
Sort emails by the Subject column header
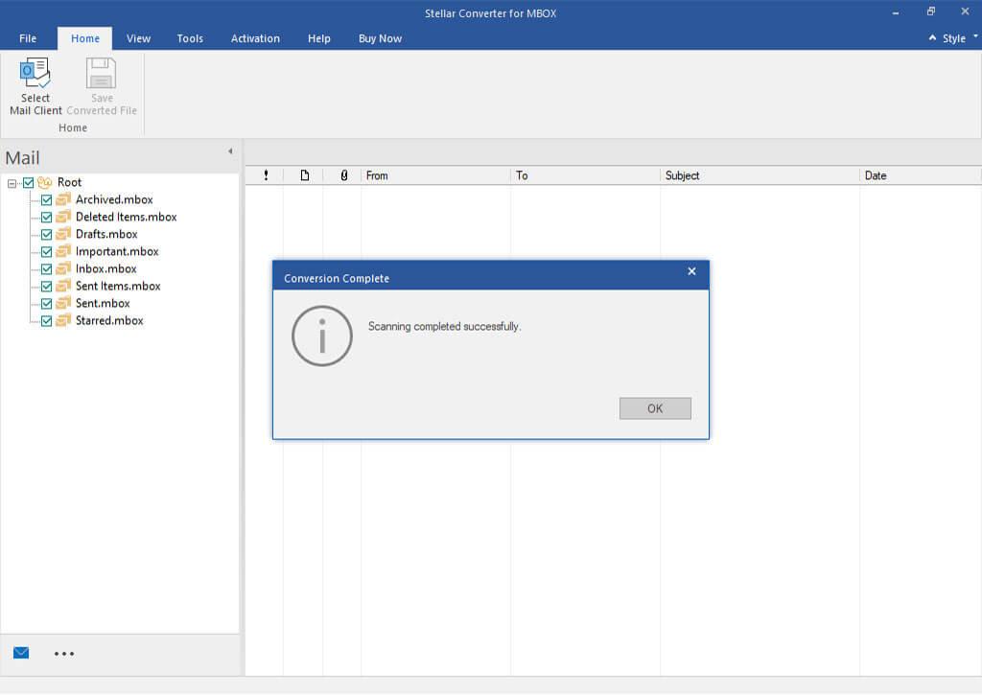tap(682, 175)
